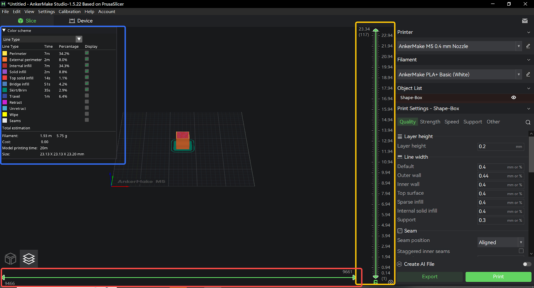Switch to the Support settings tab
534x288 pixels.
click(x=473, y=122)
